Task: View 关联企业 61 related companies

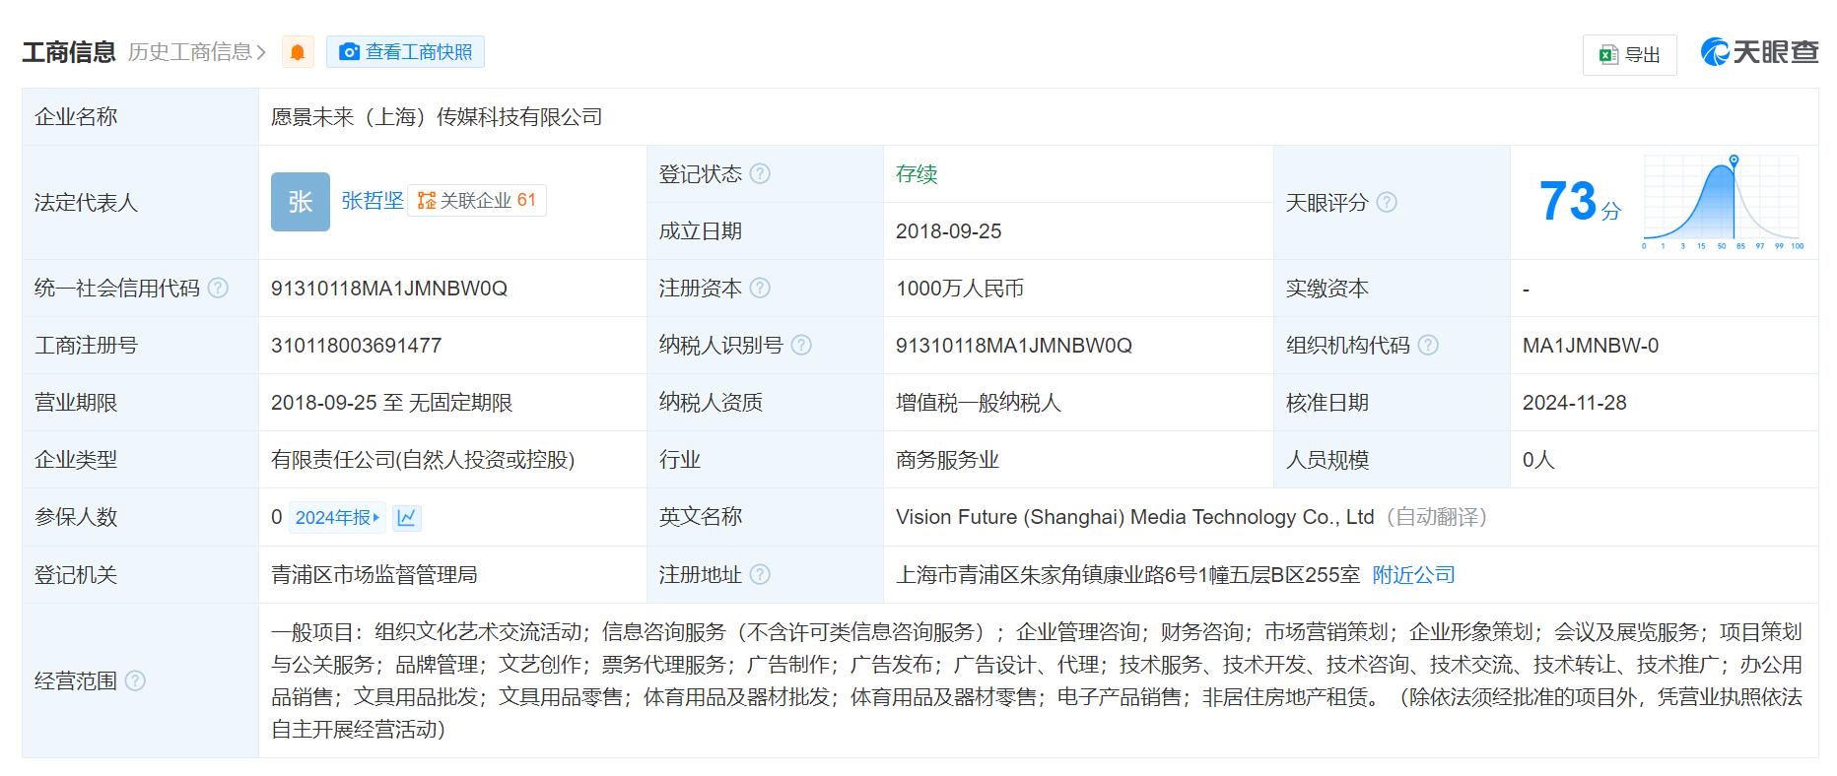Action: pyautogui.click(x=477, y=201)
